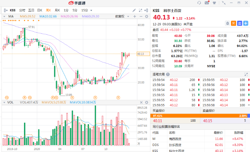Click the orange 97.41% buy ratio bar

pyautogui.click(x=199, y=116)
